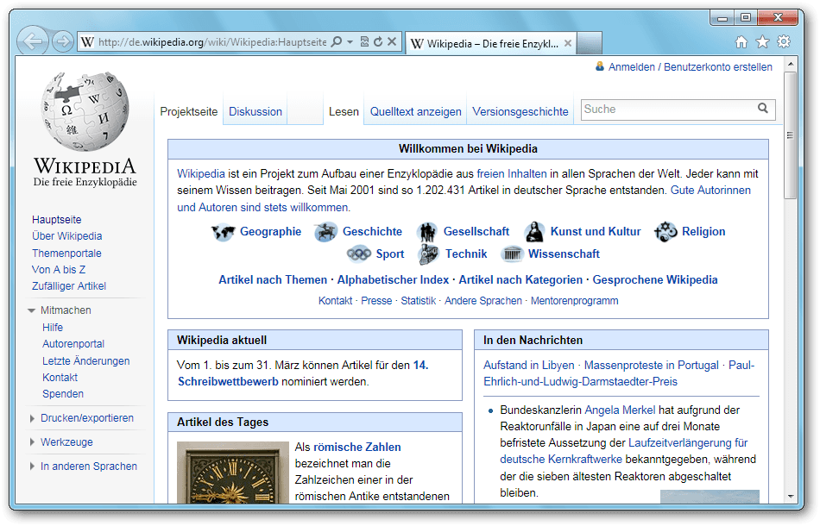Go to Themenportale in the sidebar
This screenshot has width=820, height=526.
click(66, 254)
